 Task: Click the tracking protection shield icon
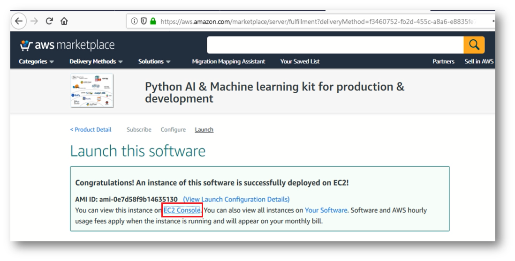click(x=144, y=21)
